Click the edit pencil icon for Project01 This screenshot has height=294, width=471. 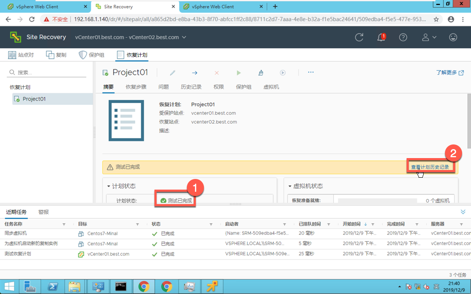[x=172, y=72]
